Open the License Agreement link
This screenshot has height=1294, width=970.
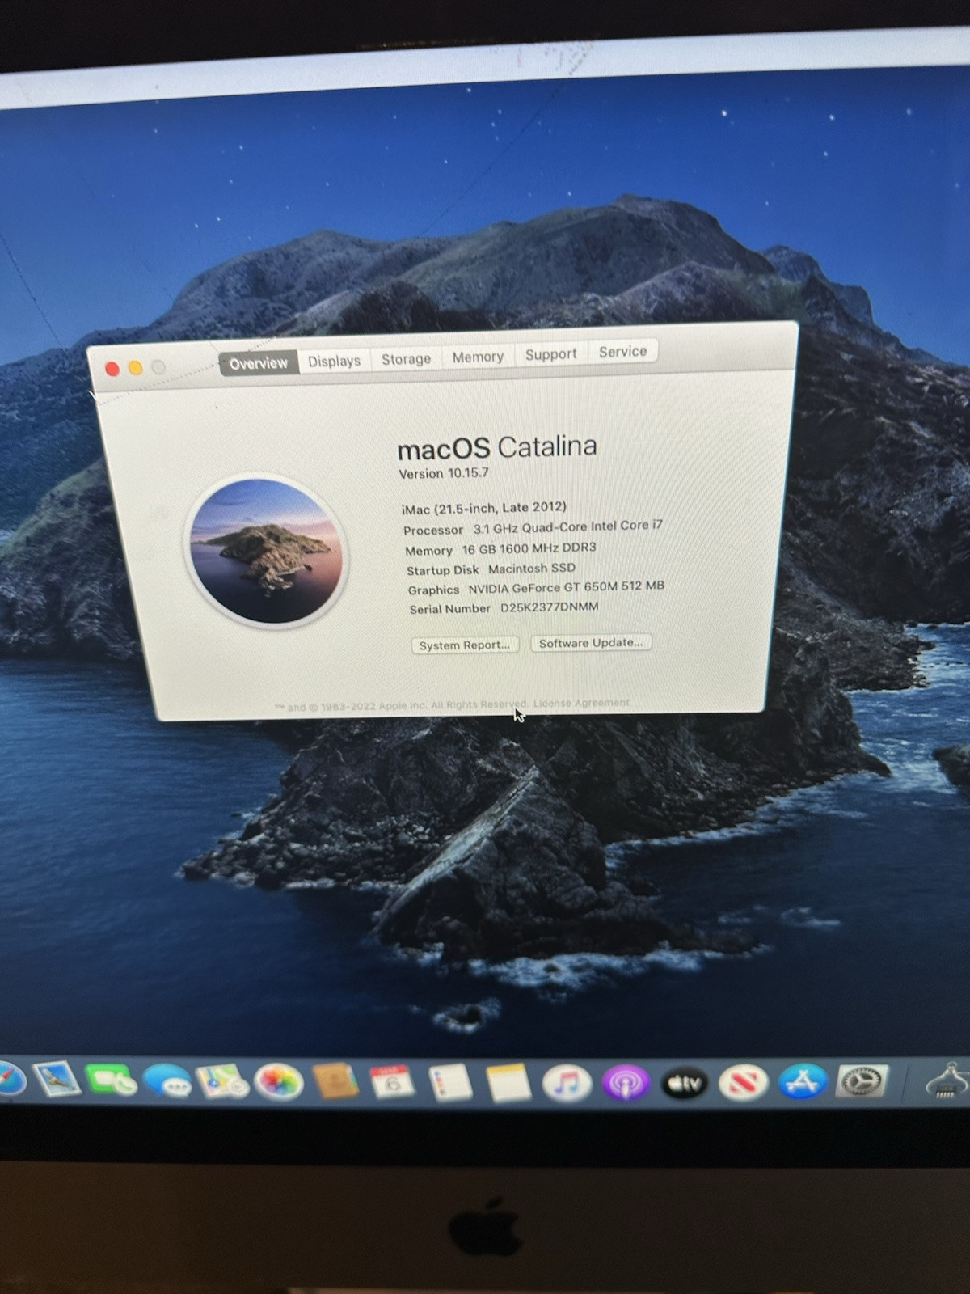click(580, 703)
